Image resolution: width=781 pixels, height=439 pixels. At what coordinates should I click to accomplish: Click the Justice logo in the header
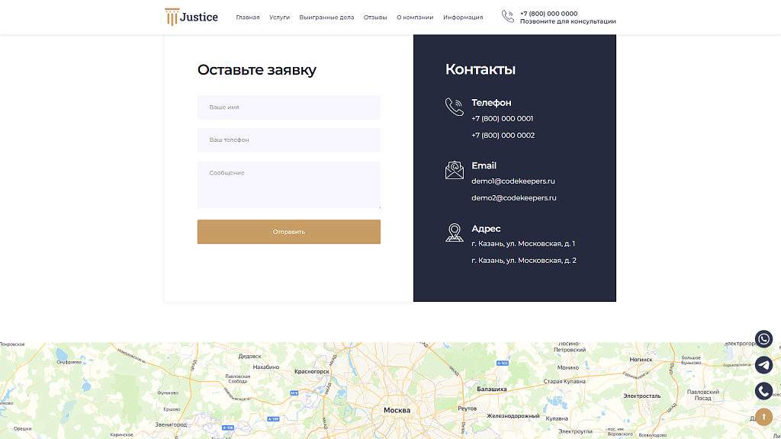click(190, 16)
